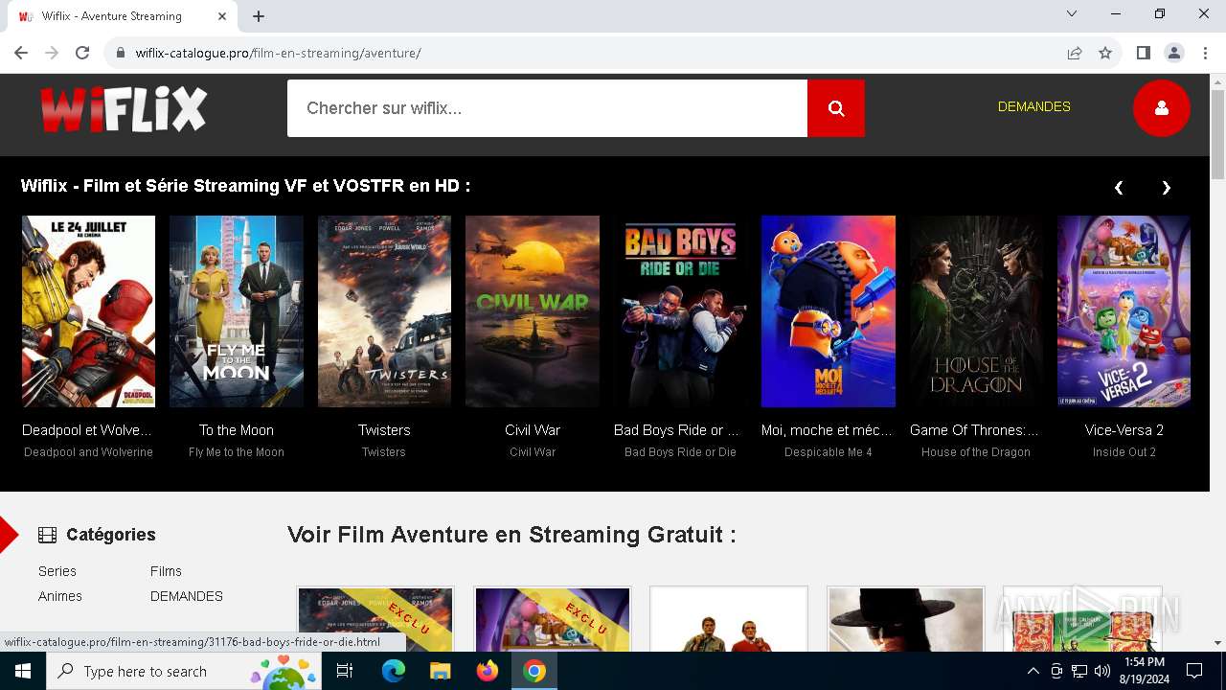Image resolution: width=1226 pixels, height=690 pixels.
Task: Click Chrome icon on taskbar
Action: [534, 671]
